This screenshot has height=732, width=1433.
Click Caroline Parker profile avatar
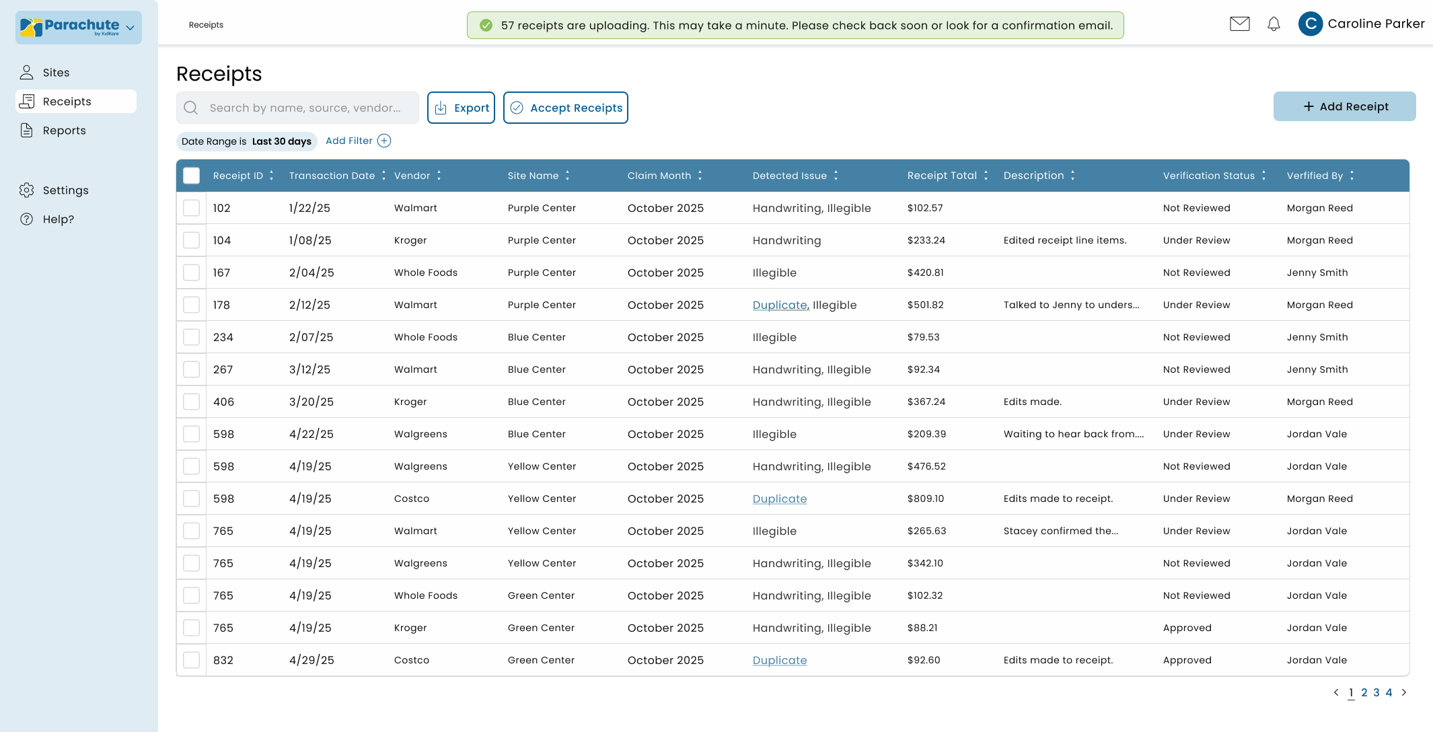[x=1310, y=24]
